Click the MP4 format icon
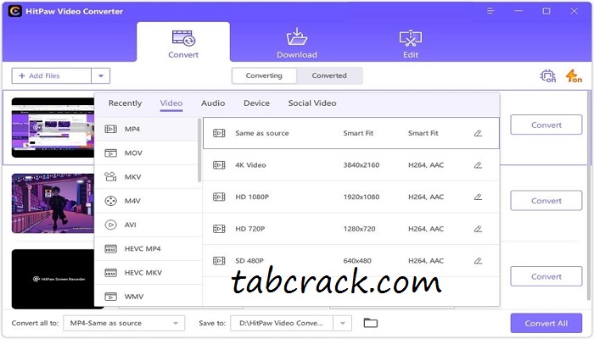 pyautogui.click(x=110, y=129)
